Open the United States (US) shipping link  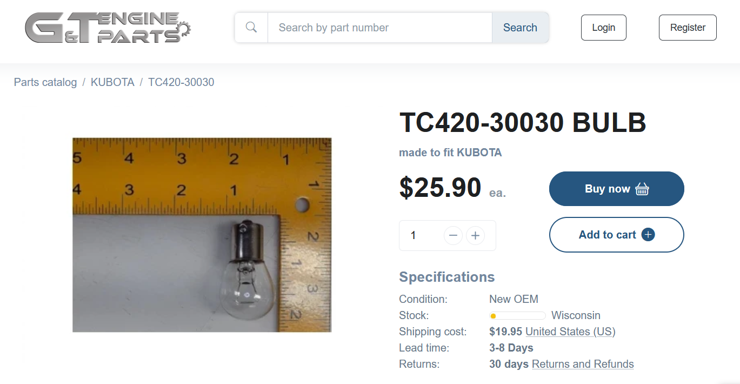570,332
